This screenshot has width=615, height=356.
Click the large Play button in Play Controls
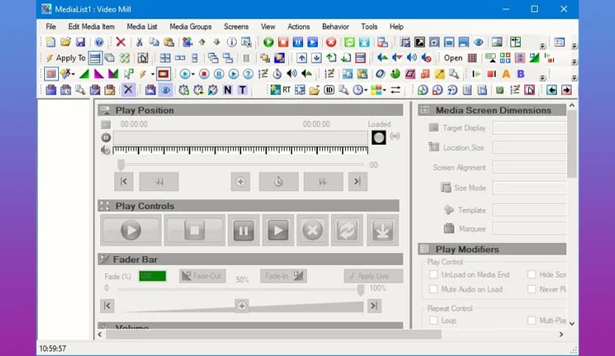(x=131, y=229)
